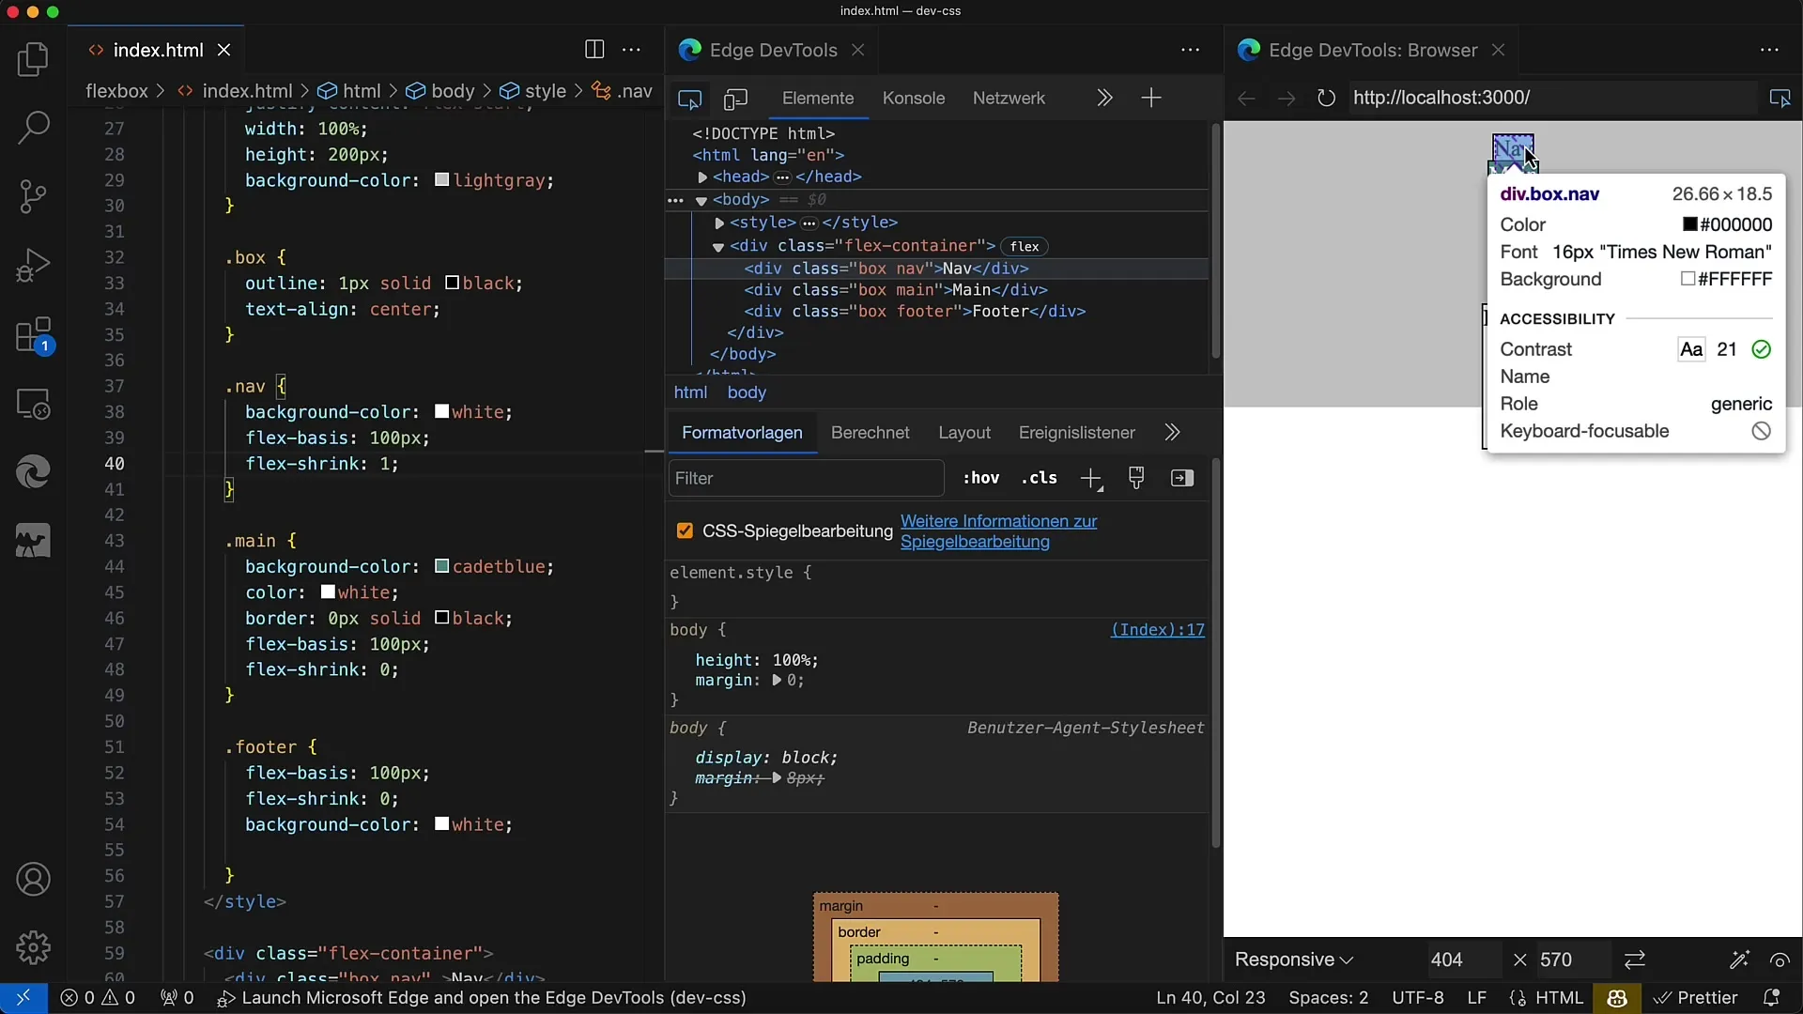Click the lightgray color swatch in code
1803x1014 pixels.
click(x=442, y=180)
